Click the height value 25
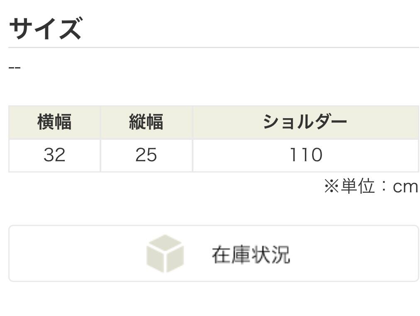 [146, 155]
